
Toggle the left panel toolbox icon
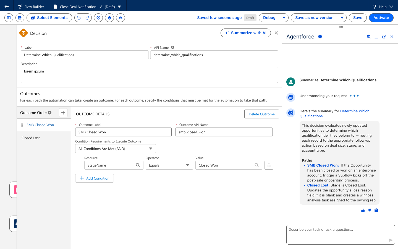coord(9,18)
